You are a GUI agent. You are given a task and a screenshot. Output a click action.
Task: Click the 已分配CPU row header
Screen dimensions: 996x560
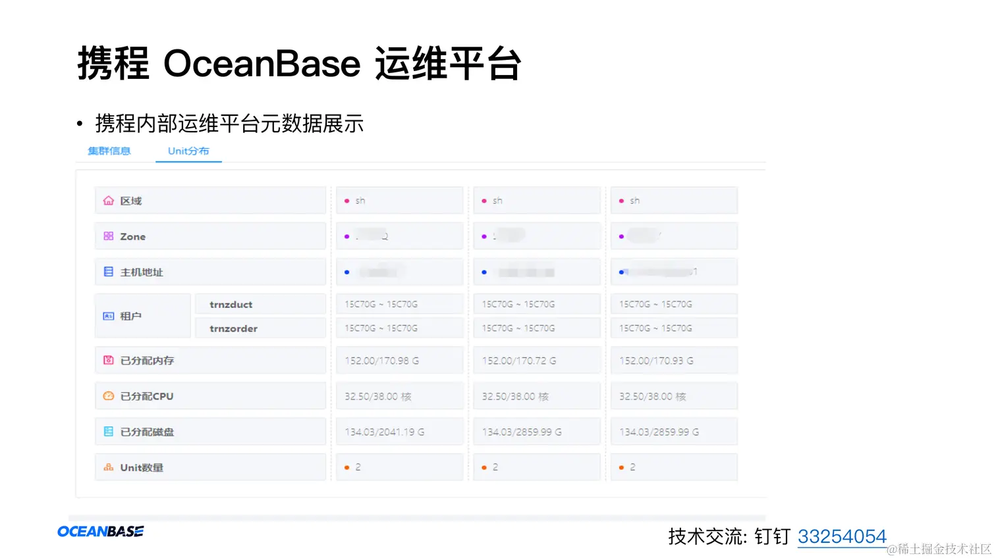[211, 396]
